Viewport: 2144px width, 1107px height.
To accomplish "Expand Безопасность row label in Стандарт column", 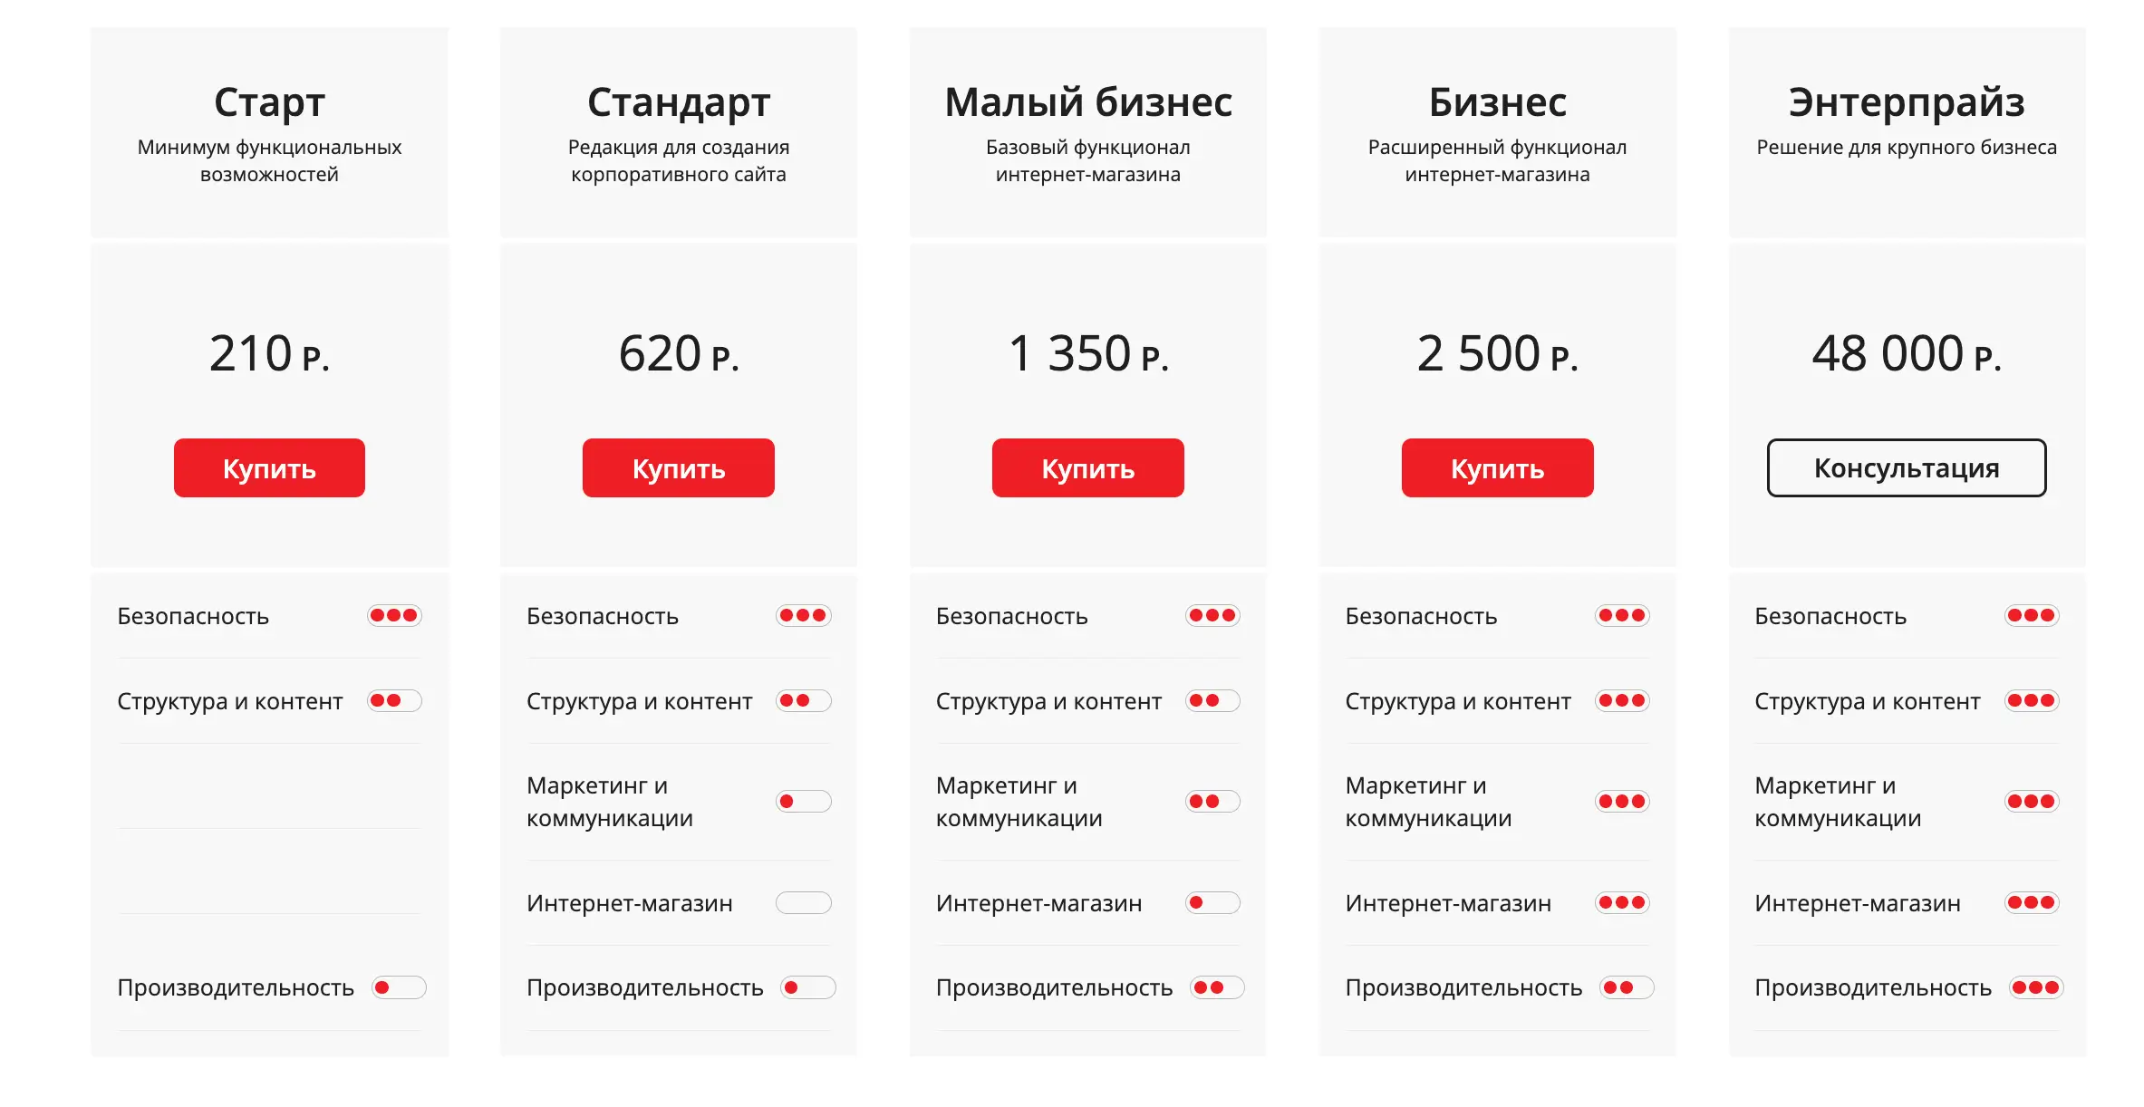I will click(x=603, y=617).
